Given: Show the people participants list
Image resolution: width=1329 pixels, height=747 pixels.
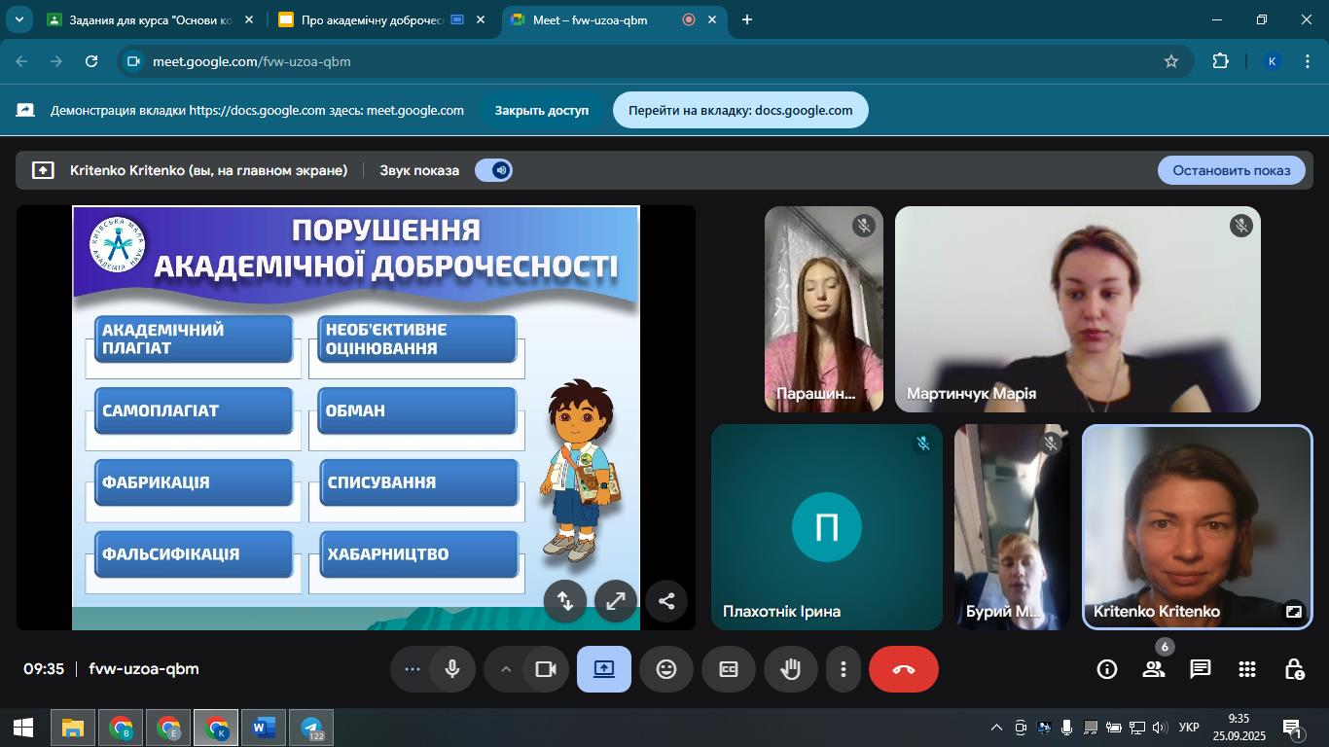Looking at the screenshot, I should click(1154, 669).
